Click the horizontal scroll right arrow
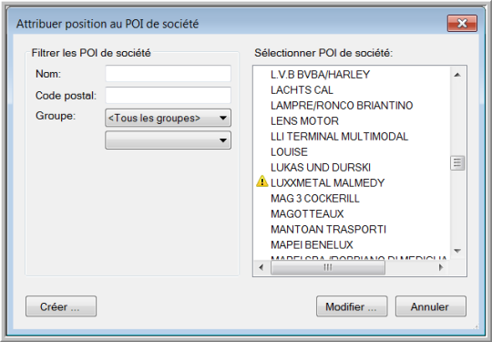 [441, 267]
